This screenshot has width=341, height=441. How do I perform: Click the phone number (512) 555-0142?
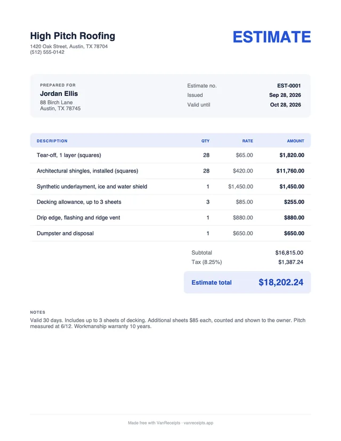pos(47,52)
